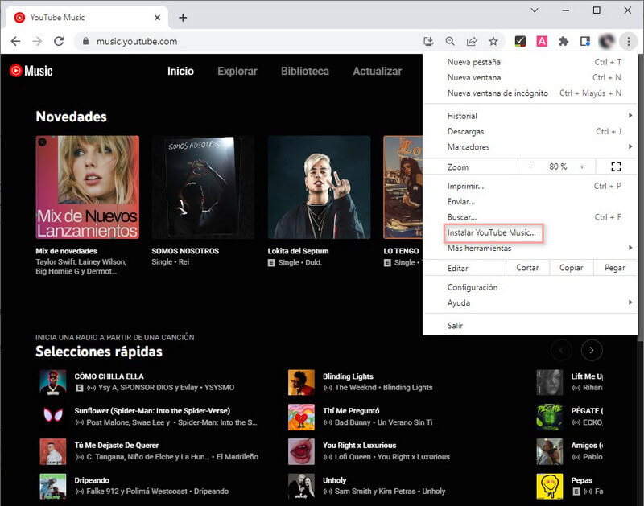The image size is (644, 506).
Task: Click the zoom magnifier icon in address bar
Action: point(450,41)
